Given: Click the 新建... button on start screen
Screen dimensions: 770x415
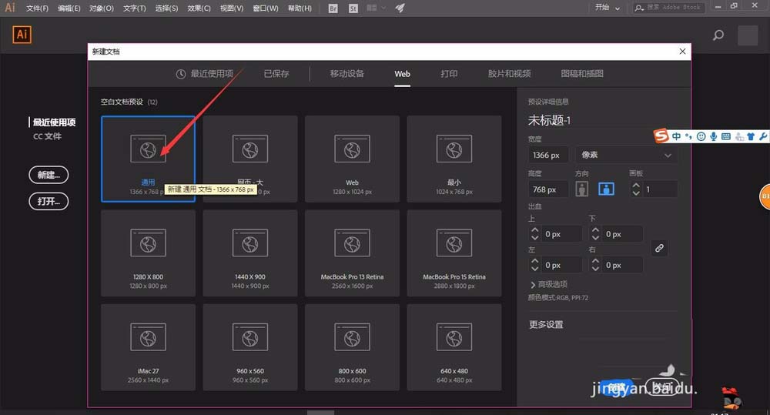Looking at the screenshot, I should (49, 175).
